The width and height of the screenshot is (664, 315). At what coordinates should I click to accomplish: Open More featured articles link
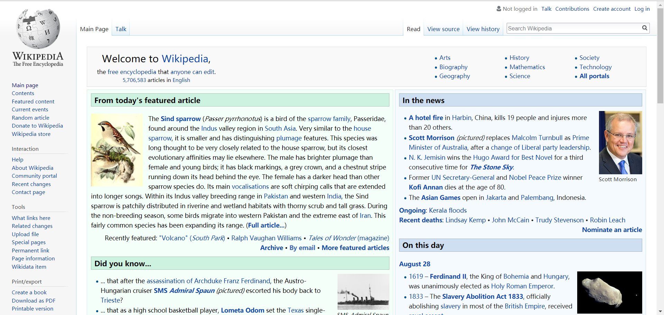(355, 248)
